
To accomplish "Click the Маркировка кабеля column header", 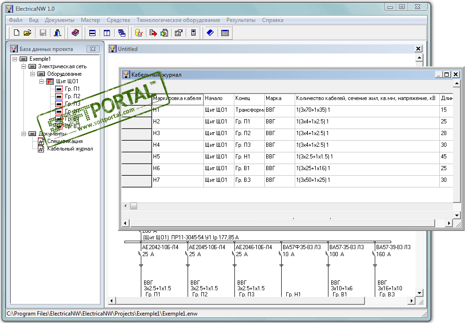I will 177,99.
